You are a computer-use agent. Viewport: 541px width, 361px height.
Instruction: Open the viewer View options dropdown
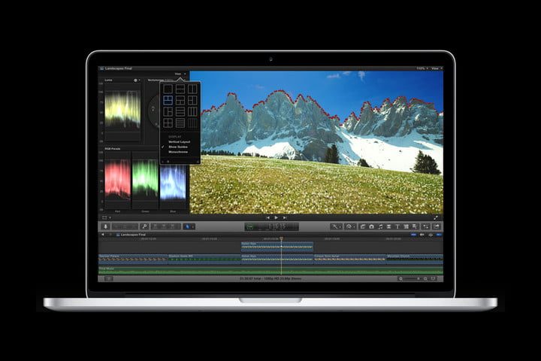(x=437, y=68)
